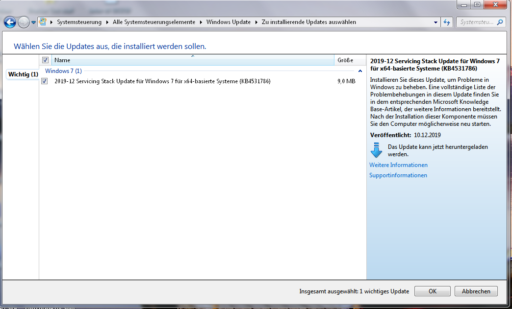The width and height of the screenshot is (512, 309).
Task: Expand arrow before Systemsteuerung breadcrumb
Action: [x=51, y=22]
